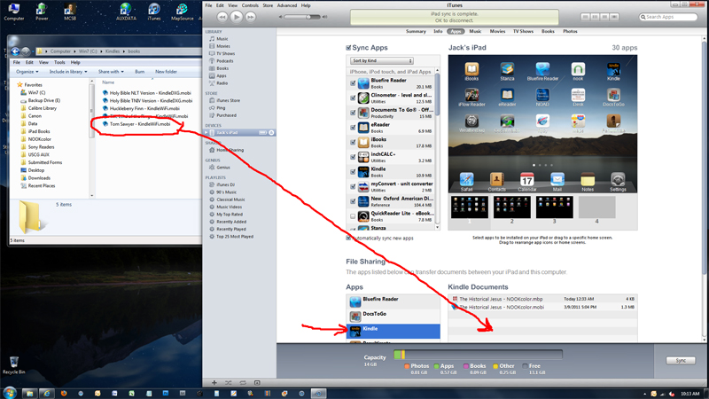The image size is (709, 399).
Task: Click the Contacts dock icon on iPad preview
Action: pos(496,179)
